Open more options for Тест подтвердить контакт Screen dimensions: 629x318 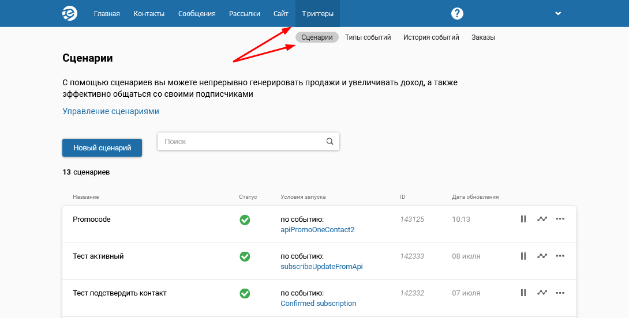[560, 293]
